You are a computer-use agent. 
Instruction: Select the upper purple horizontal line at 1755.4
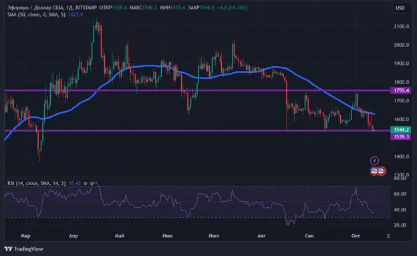pyautogui.click(x=197, y=90)
